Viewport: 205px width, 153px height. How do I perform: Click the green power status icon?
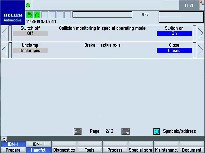[37, 15]
